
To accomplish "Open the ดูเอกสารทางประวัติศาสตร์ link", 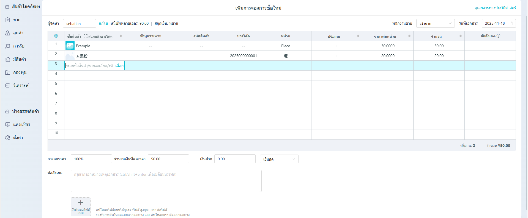I will point(495,8).
